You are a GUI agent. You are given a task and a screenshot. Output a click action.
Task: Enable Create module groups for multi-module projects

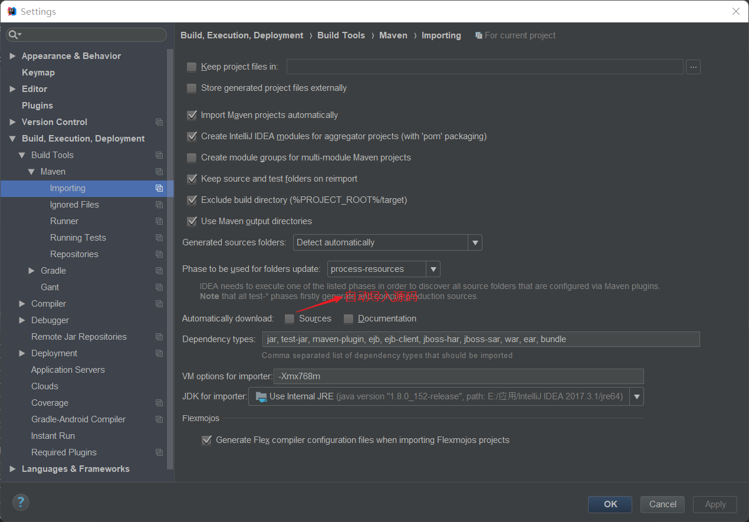pyautogui.click(x=192, y=157)
